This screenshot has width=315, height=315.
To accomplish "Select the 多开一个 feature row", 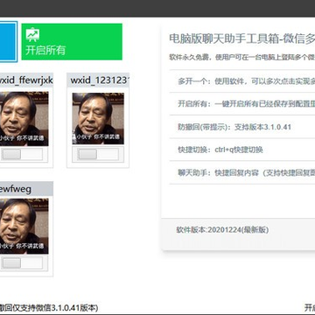I will pyautogui.click(x=242, y=81).
